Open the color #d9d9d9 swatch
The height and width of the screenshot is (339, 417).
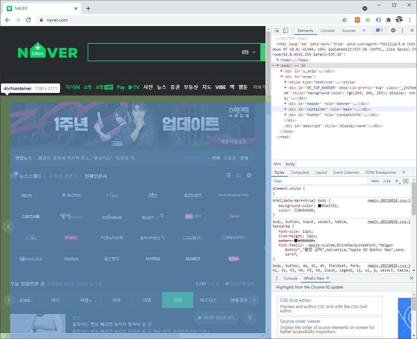pos(296,210)
